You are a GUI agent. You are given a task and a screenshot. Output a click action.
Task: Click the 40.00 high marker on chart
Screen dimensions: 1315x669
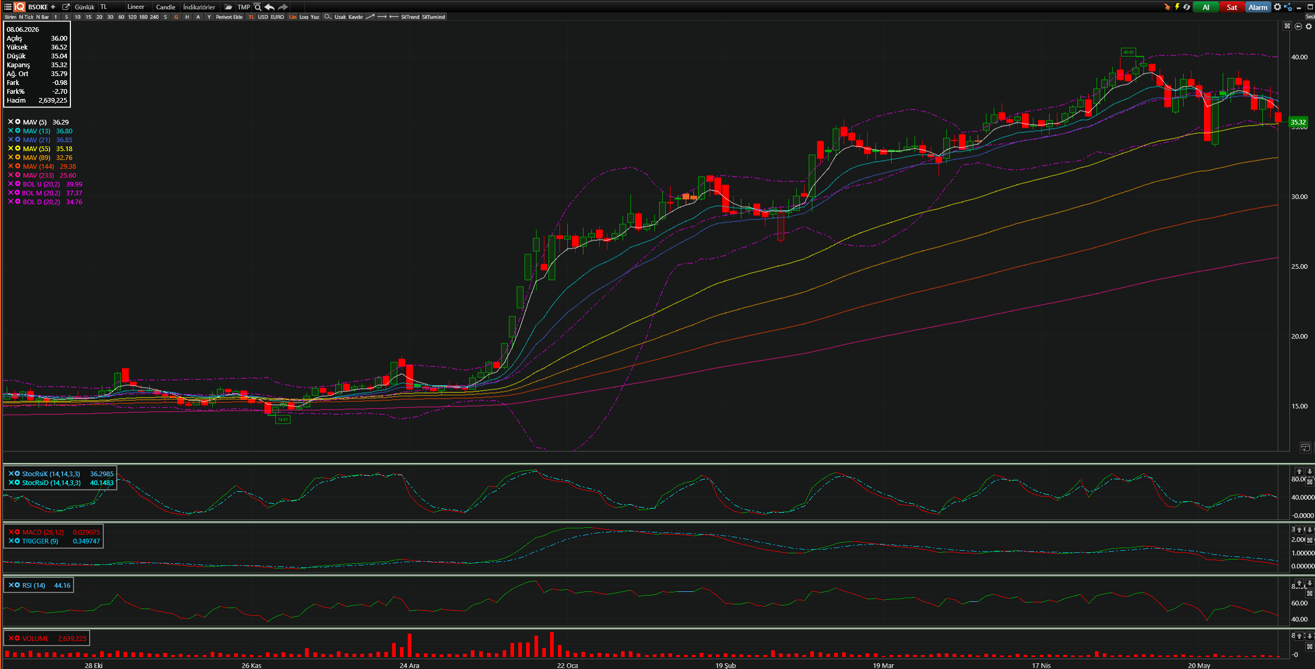[x=1128, y=52]
